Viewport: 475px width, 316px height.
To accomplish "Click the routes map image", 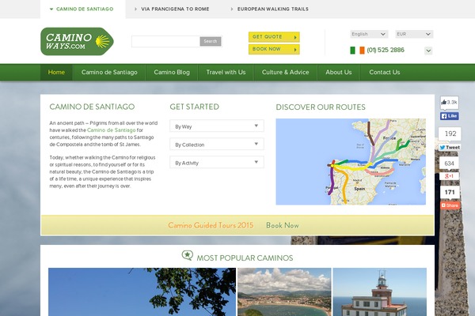I will pos(351,162).
